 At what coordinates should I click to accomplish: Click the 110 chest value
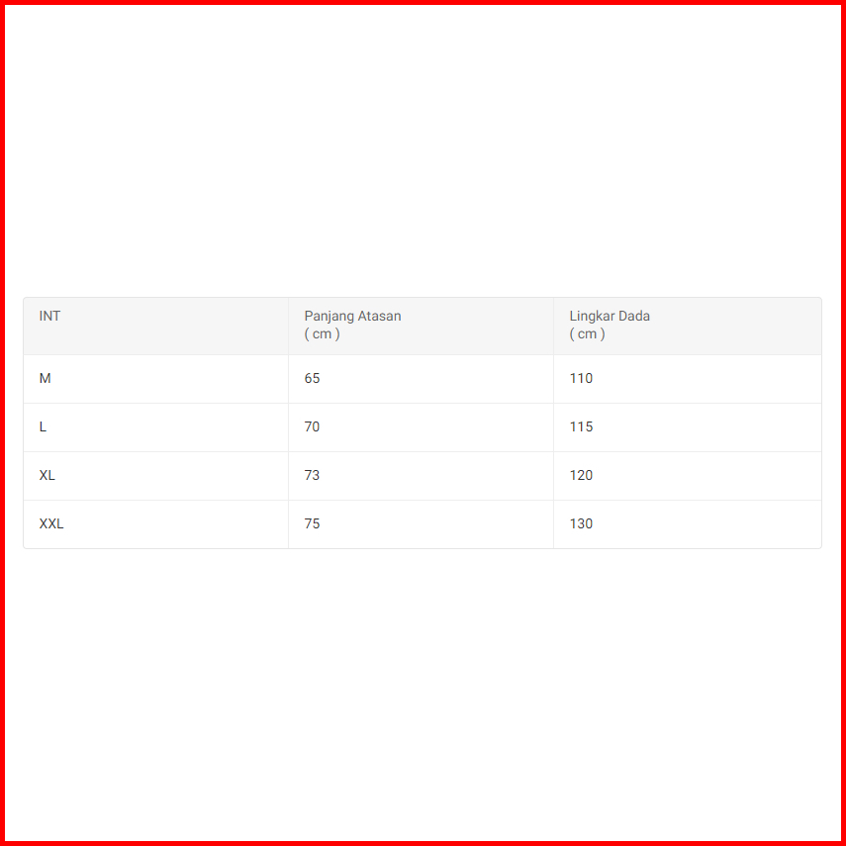(581, 379)
